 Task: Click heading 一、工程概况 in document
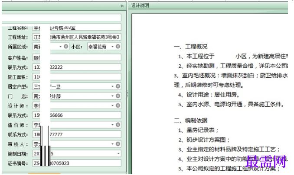(x=191, y=47)
